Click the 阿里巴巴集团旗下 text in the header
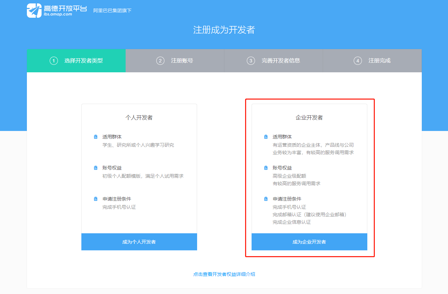 [112, 11]
